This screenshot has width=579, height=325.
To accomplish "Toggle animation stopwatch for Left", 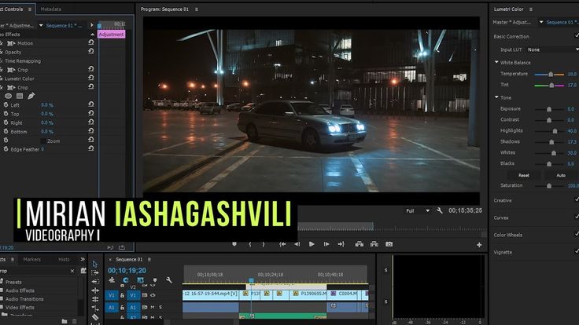I will (x=6, y=105).
